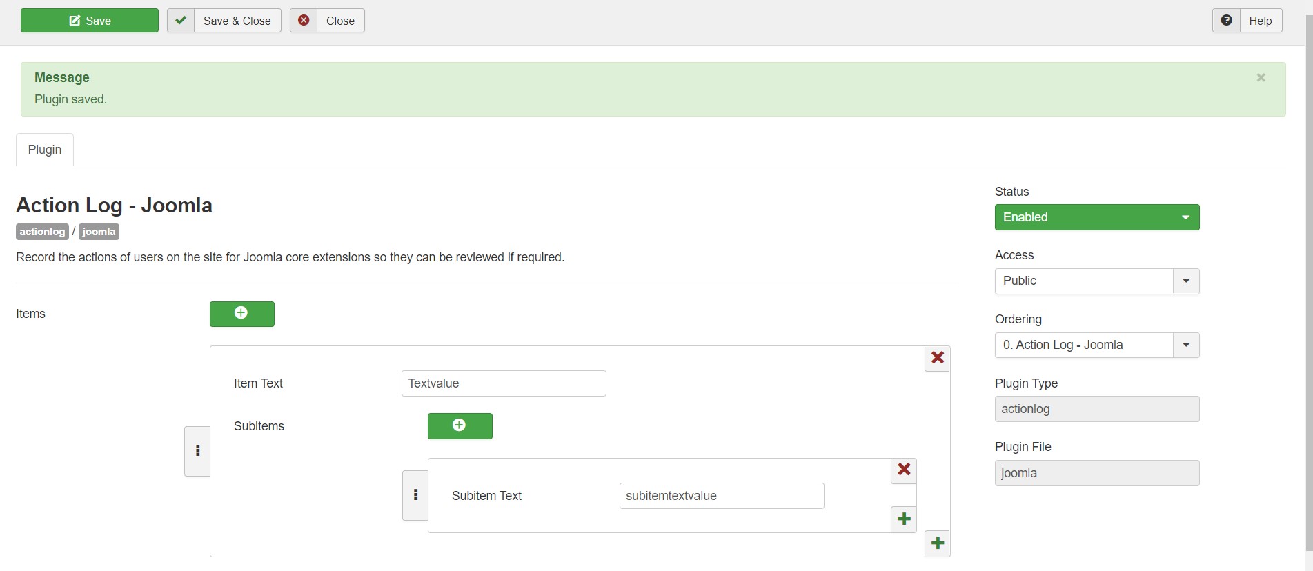Image resolution: width=1313 pixels, height=571 pixels.
Task: Click the joomla label badge
Action: click(99, 232)
